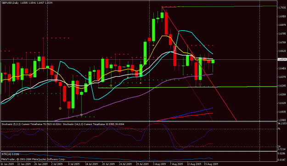Select the 1.6870 price axis label
The height and width of the screenshot is (166, 287).
coord(281,25)
